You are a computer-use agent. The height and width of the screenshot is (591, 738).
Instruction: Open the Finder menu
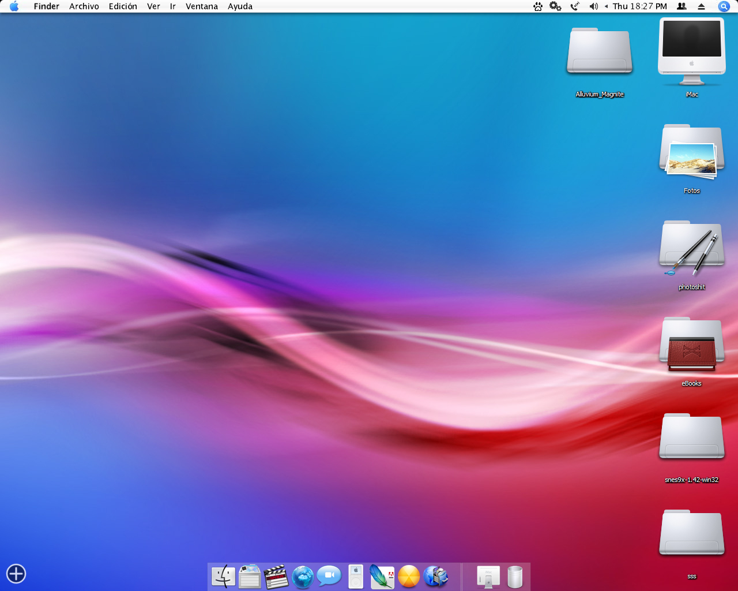coord(47,6)
